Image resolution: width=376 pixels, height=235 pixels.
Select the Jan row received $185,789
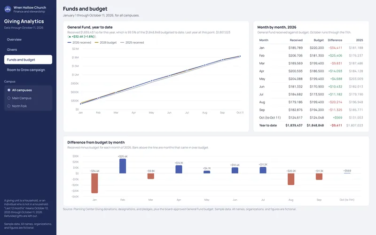click(296, 48)
